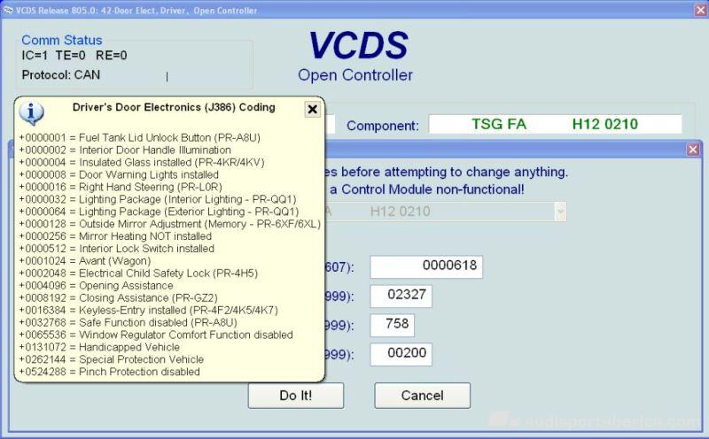
Task: Click the blue info icon in balloon
Action: click(x=31, y=112)
